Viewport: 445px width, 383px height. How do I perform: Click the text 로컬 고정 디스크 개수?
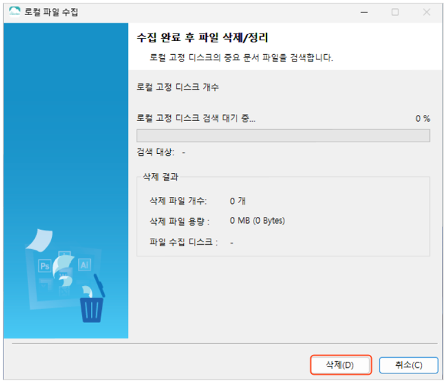[178, 87]
